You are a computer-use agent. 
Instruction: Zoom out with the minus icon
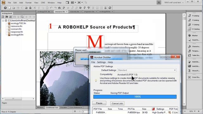(x=185, y=111)
